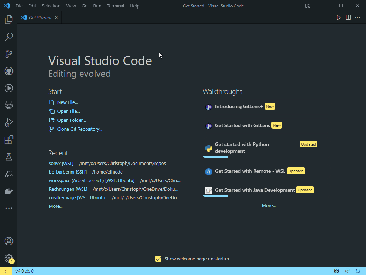
Task: Click the Clone Git Repository link
Action: coord(79,129)
